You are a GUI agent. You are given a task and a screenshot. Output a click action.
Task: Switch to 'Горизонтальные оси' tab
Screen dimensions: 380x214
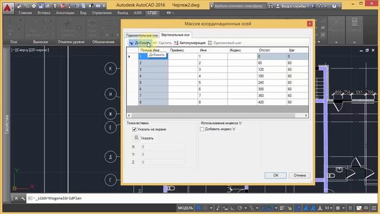pos(142,35)
